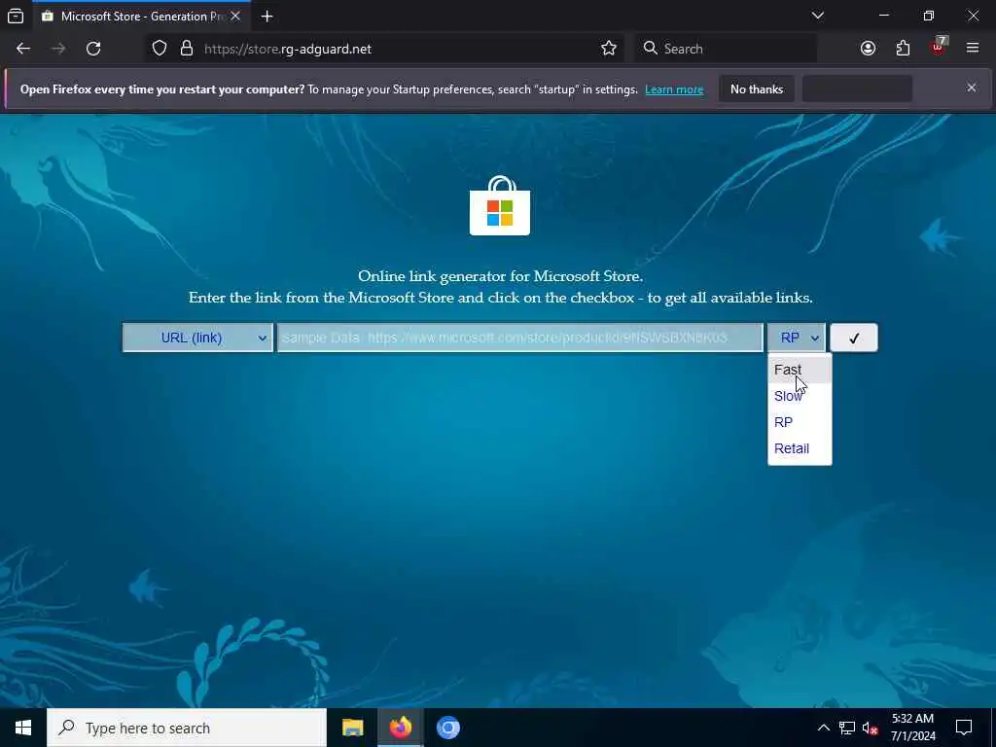The height and width of the screenshot is (747, 996).
Task: Select the Retail ring option
Action: coord(800,448)
